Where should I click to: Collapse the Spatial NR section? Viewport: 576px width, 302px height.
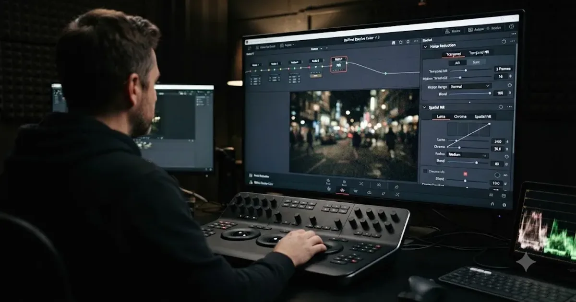pos(425,107)
